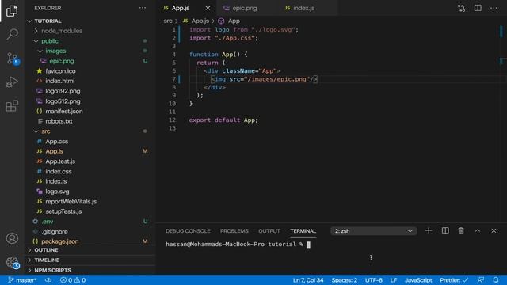Open the Search view in activity bar

coord(12,34)
